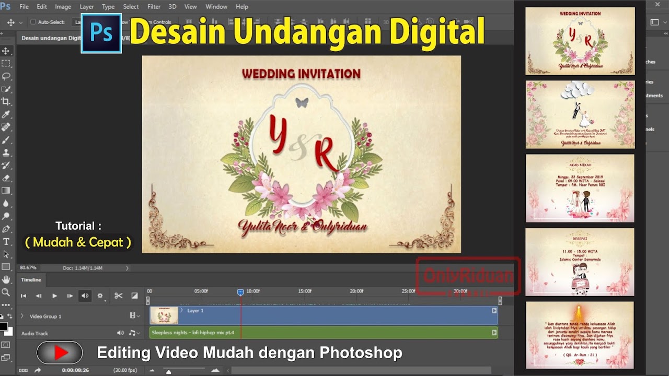Adjust the timeline zoom slider
The width and height of the screenshot is (669, 376).
click(x=168, y=372)
